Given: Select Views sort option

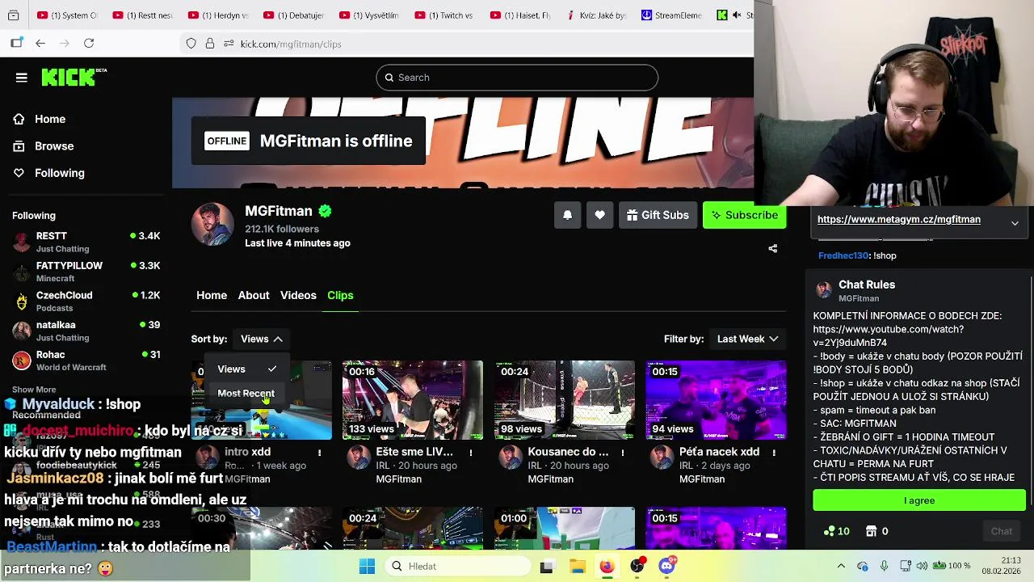Looking at the screenshot, I should click(x=246, y=369).
